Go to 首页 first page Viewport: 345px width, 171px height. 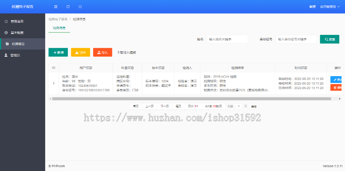coord(136,106)
